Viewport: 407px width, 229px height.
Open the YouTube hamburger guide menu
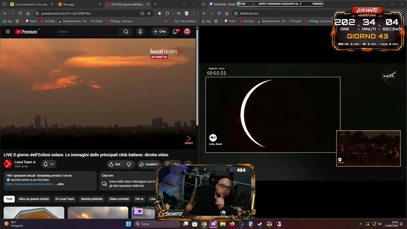pos(8,31)
